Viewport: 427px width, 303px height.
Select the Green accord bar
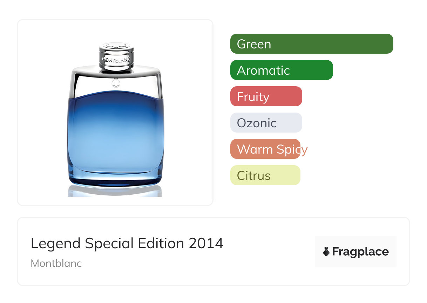point(311,44)
